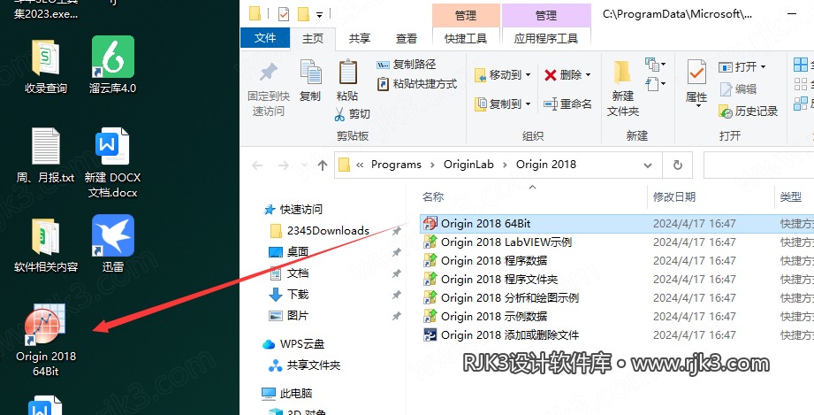Click the Forward navigation arrow
The width and height of the screenshot is (814, 415).
click(x=284, y=165)
